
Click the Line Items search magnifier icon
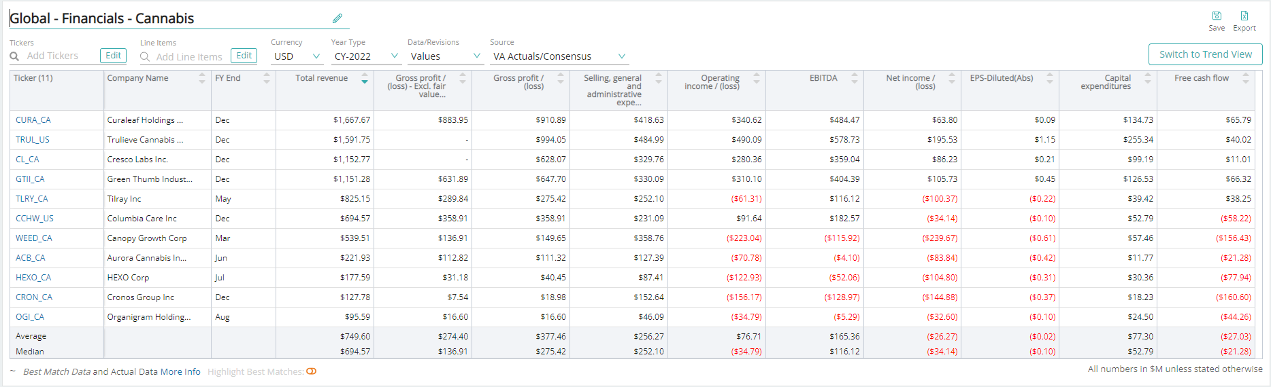click(x=145, y=57)
